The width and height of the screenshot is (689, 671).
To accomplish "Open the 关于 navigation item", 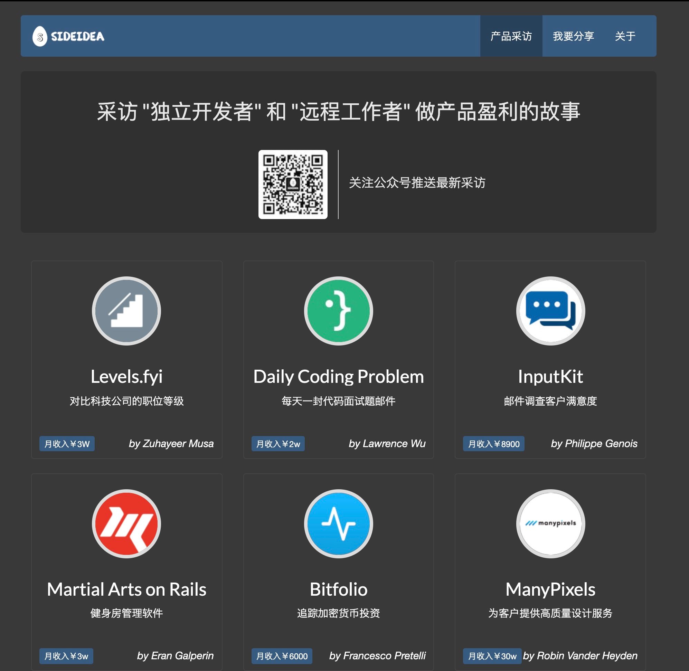I will tap(625, 36).
